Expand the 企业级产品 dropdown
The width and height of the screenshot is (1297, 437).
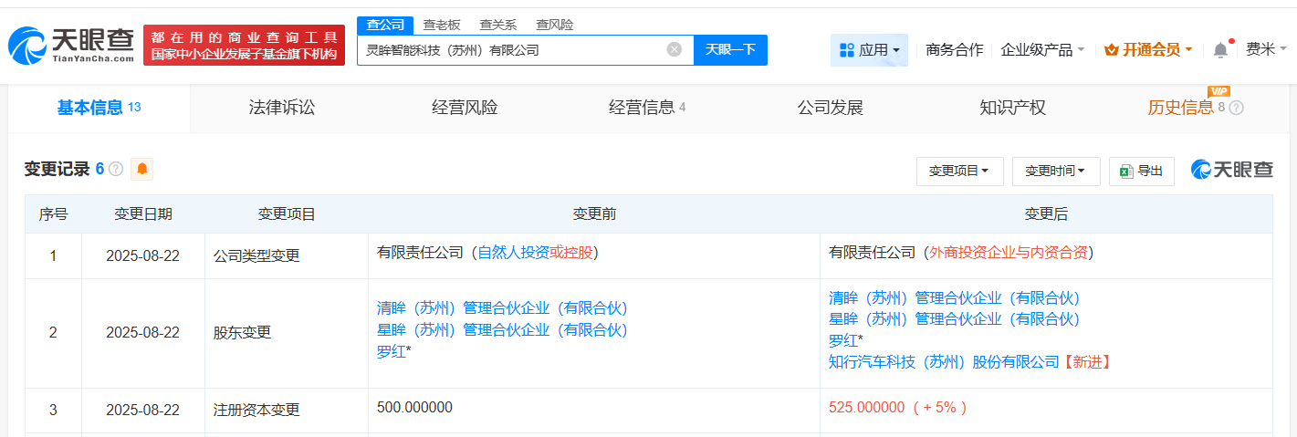(1042, 50)
